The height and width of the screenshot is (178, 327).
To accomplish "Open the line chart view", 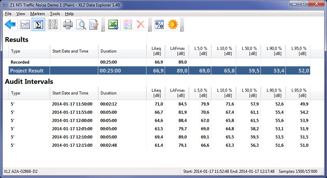I will (x=25, y=25).
